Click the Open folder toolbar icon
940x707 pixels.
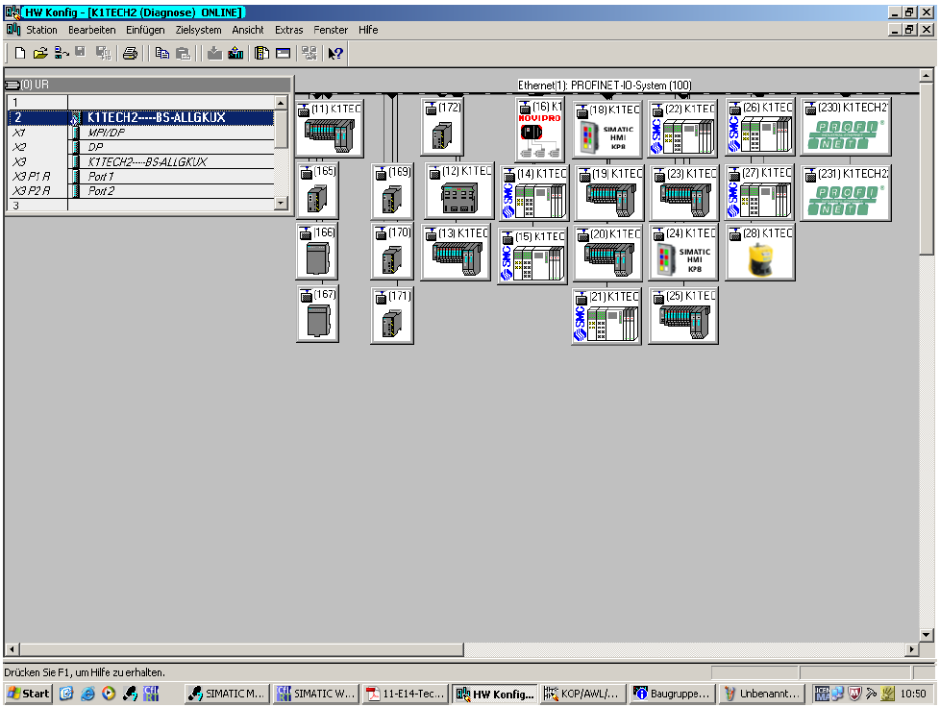click(40, 54)
